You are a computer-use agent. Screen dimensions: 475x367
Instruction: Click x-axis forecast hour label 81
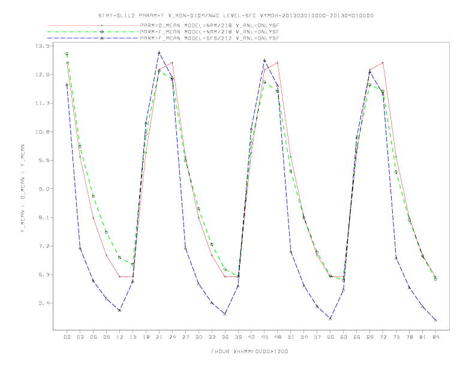423,337
